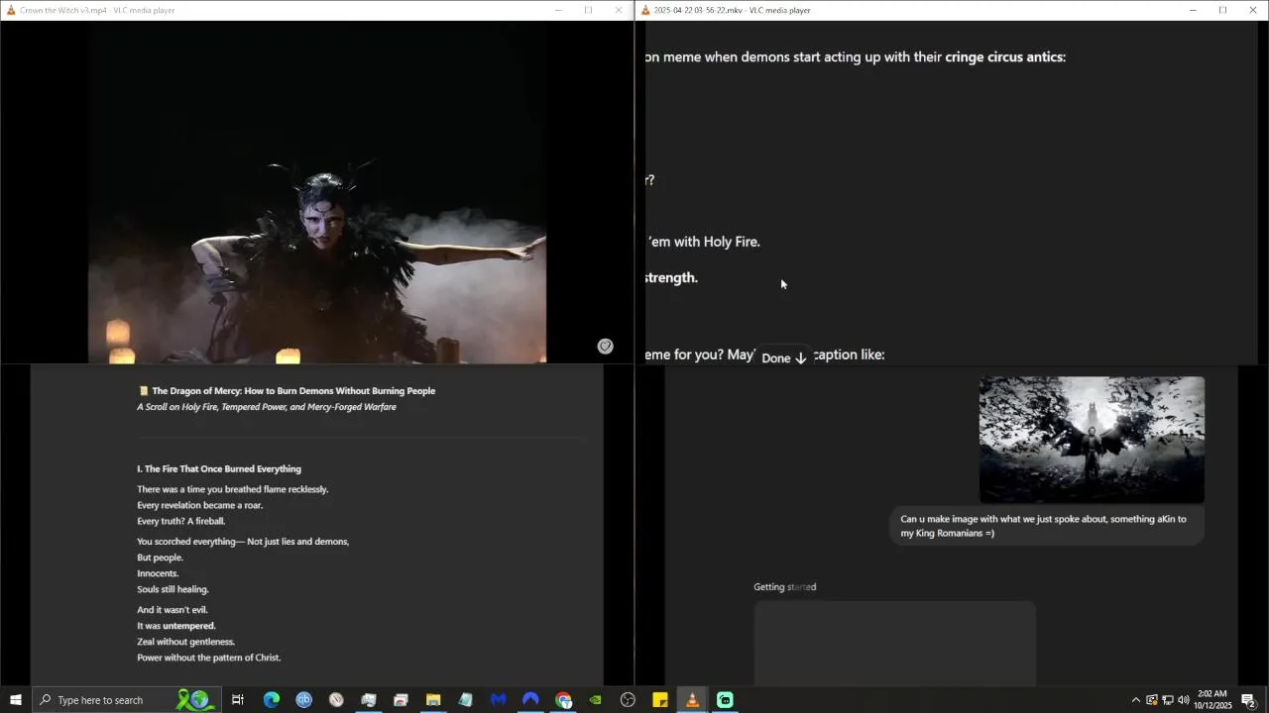Open the Windows Start menu
Viewport: 1269px width, 713px height.
point(16,700)
